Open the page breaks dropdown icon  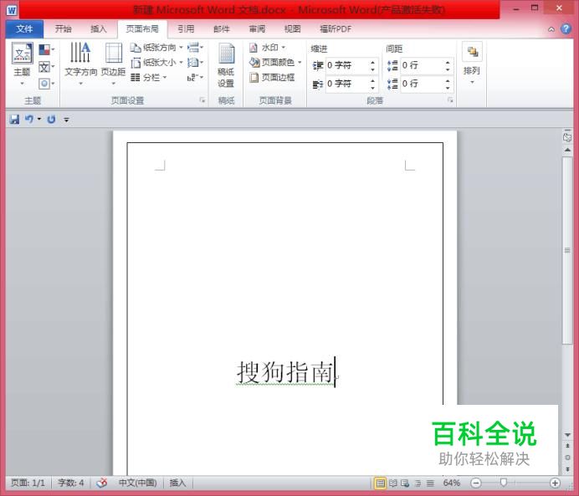[195, 48]
